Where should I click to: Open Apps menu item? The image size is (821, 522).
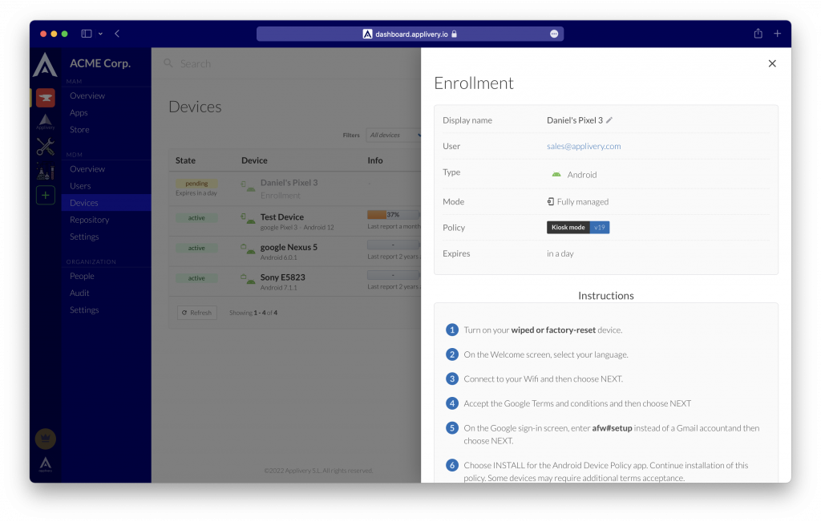[x=79, y=112]
